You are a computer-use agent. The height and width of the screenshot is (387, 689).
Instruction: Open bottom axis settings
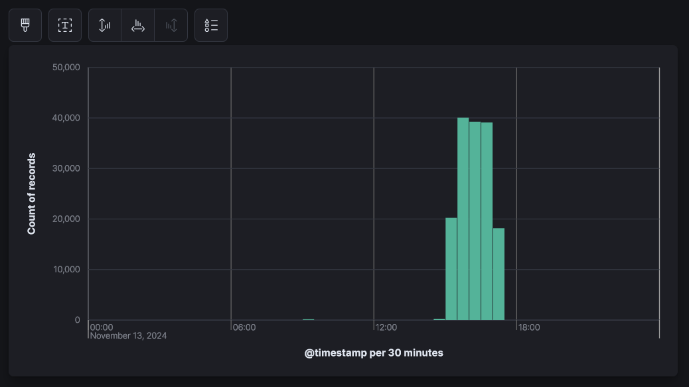(138, 25)
